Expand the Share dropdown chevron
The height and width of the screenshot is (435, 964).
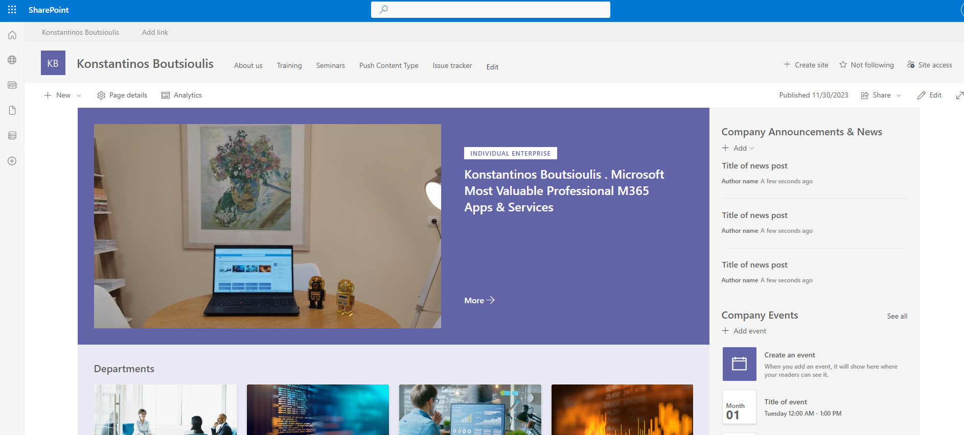899,95
